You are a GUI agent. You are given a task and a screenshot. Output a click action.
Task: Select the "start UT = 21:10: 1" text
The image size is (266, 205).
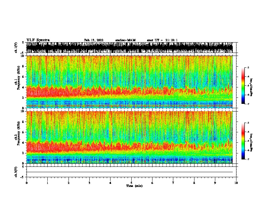click(x=162, y=40)
